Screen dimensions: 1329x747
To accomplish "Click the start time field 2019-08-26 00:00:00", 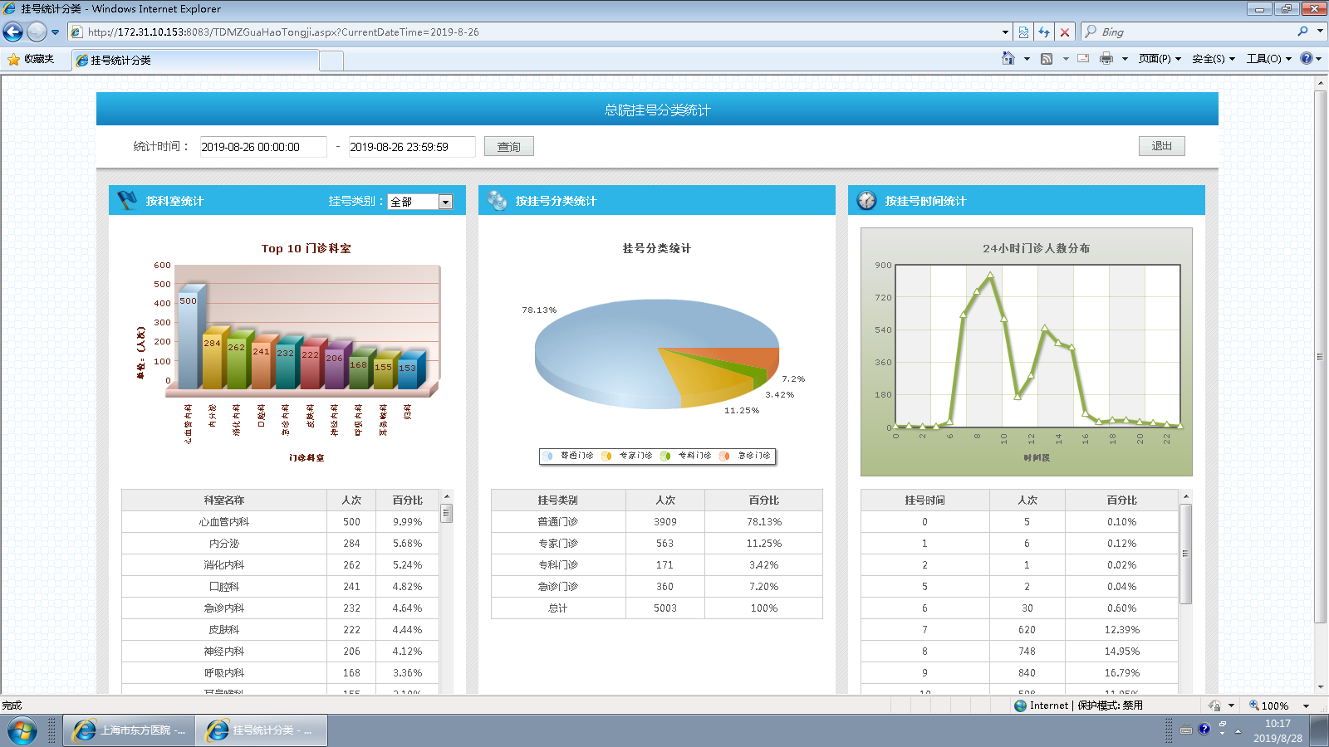I will [x=263, y=147].
